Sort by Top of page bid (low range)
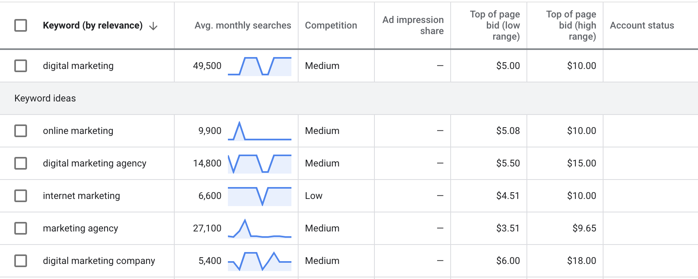This screenshot has height=279, width=698. (x=495, y=25)
